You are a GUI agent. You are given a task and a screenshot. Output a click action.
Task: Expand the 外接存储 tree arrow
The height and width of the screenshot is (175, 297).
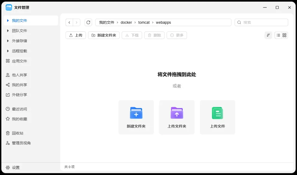(8, 41)
